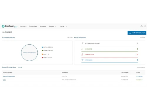
Task: Open the help icon in the header
Action: 141,26
